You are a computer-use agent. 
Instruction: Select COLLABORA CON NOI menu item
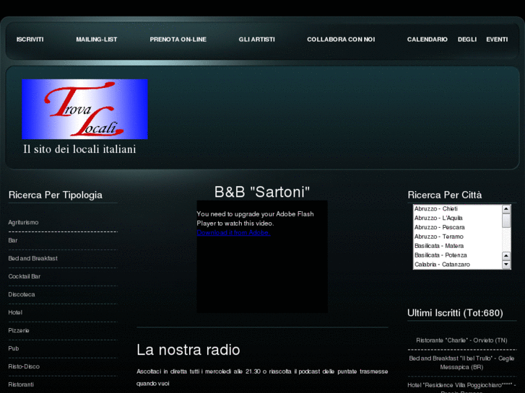(341, 40)
